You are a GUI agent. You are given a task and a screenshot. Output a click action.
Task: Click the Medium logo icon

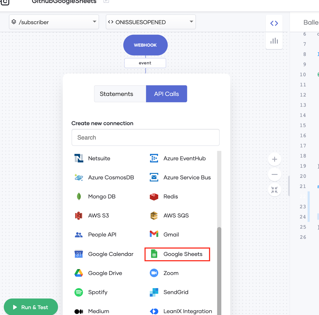79,311
